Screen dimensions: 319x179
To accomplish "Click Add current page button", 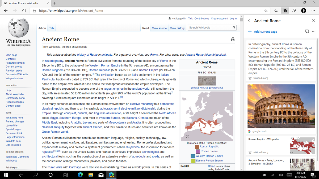I will click(263, 31).
